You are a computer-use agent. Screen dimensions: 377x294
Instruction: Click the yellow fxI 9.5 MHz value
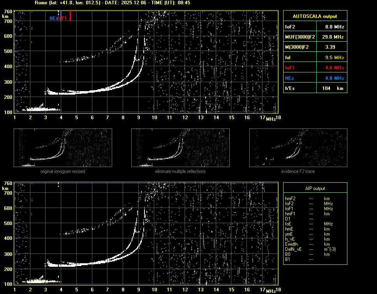335,58
